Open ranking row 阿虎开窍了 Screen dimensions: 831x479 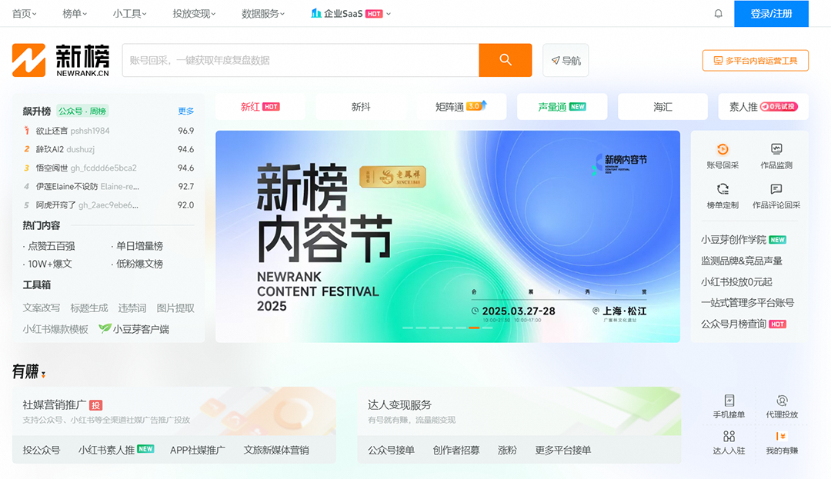[x=108, y=205]
